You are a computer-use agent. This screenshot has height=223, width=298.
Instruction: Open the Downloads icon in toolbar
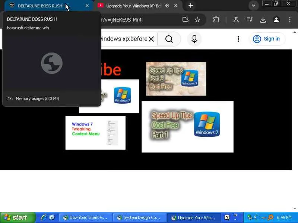tap(263, 20)
